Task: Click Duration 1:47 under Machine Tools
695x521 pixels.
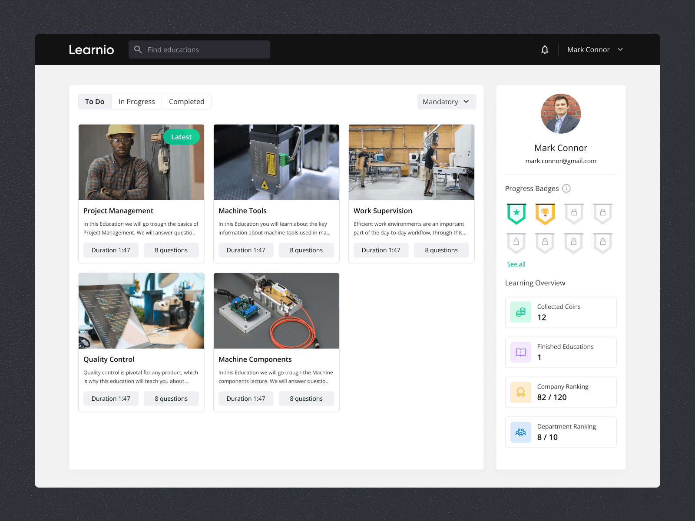Action: (246, 250)
